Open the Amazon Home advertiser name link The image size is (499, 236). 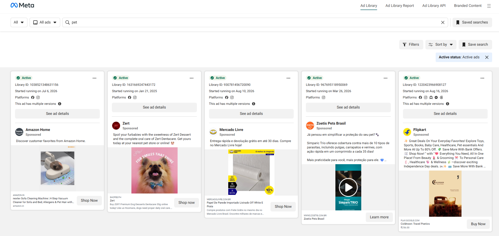pyautogui.click(x=38, y=130)
